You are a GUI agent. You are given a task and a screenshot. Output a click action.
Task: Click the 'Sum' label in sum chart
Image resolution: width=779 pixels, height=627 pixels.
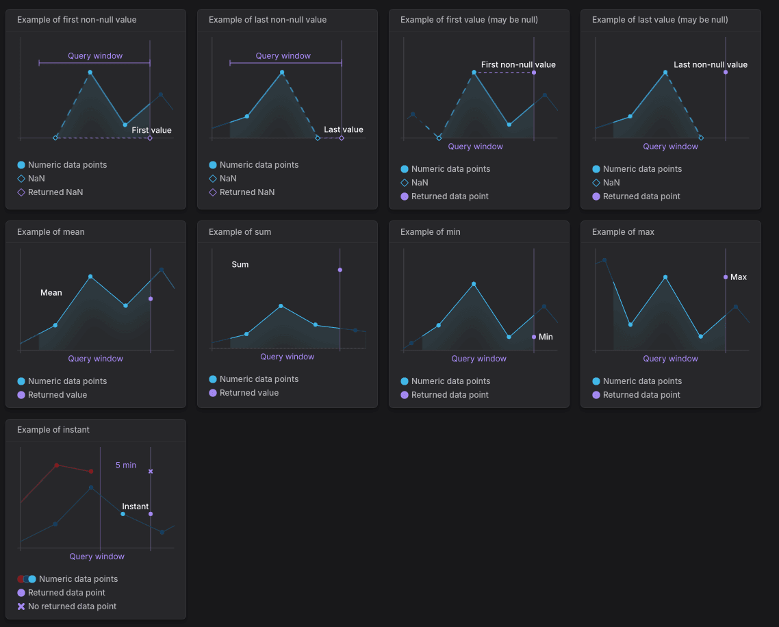[240, 265]
